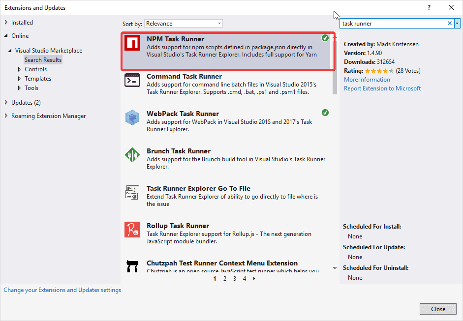This screenshot has width=463, height=321.
Task: Click the green installed checkmark on NPM Task Runner
Action: (x=325, y=38)
